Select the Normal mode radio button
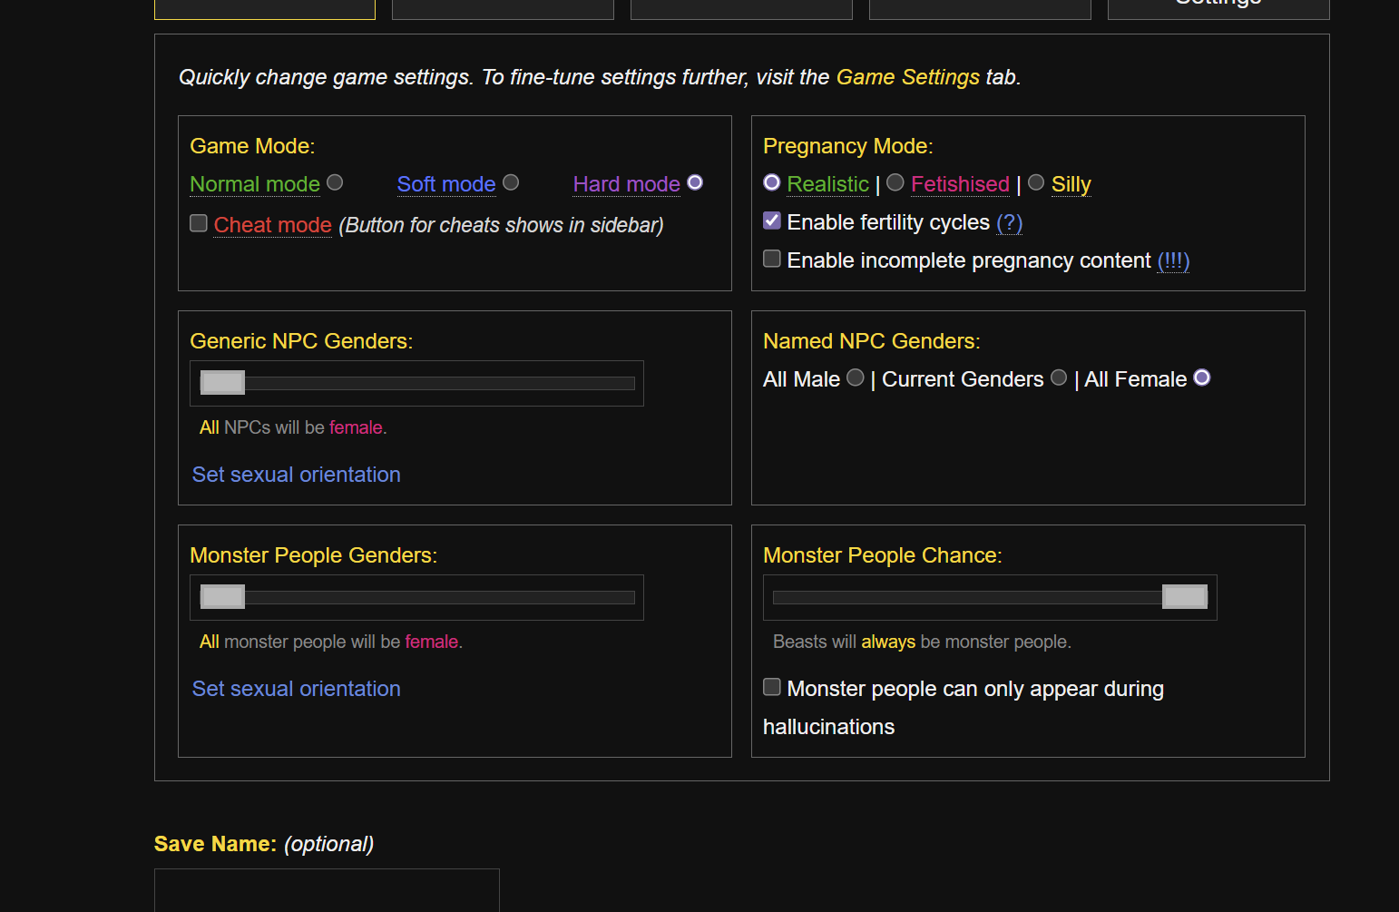This screenshot has height=912, width=1399. (x=335, y=182)
